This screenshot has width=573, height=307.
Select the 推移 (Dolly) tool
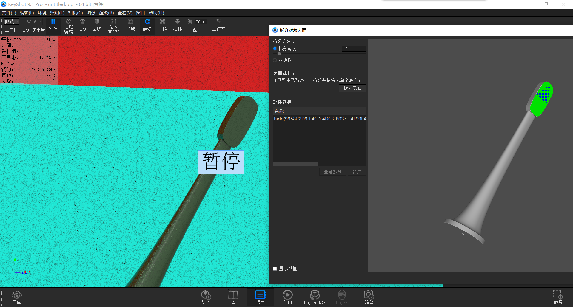(177, 26)
